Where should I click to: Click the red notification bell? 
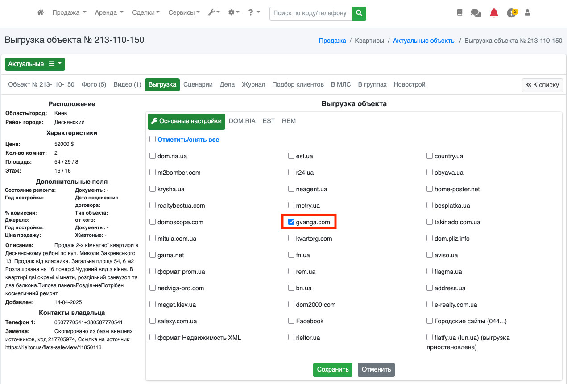(494, 13)
